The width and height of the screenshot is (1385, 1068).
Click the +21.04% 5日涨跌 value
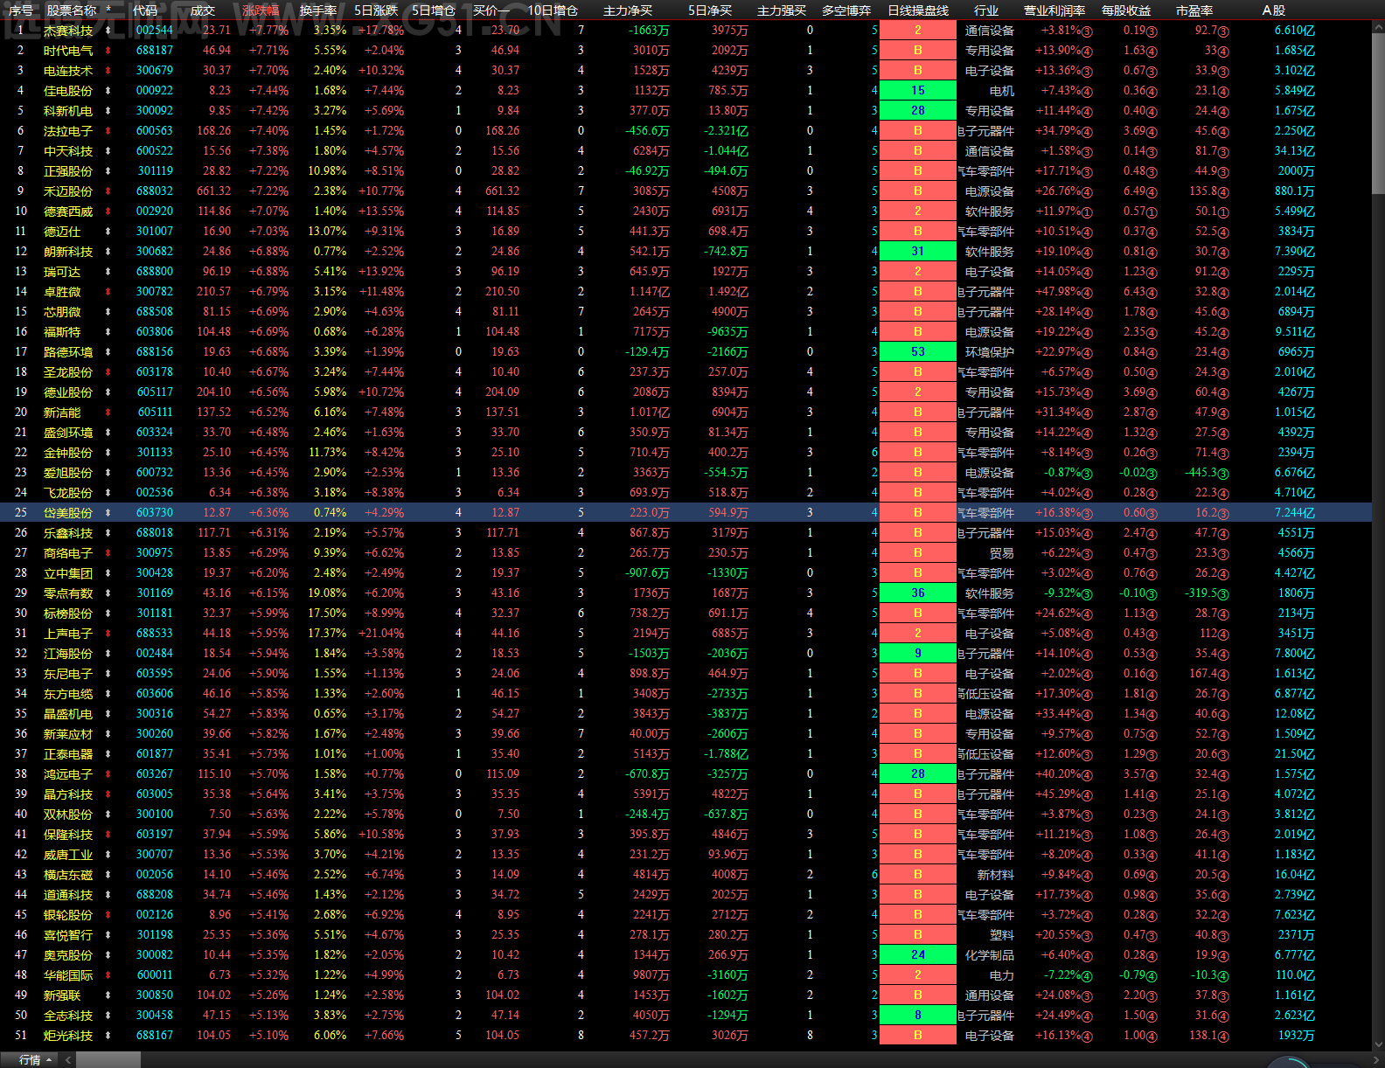[x=380, y=634]
